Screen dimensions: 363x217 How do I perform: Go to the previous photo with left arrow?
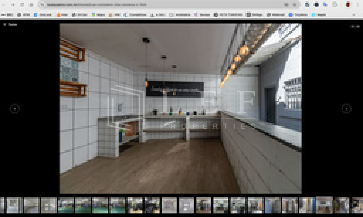pos(15,109)
